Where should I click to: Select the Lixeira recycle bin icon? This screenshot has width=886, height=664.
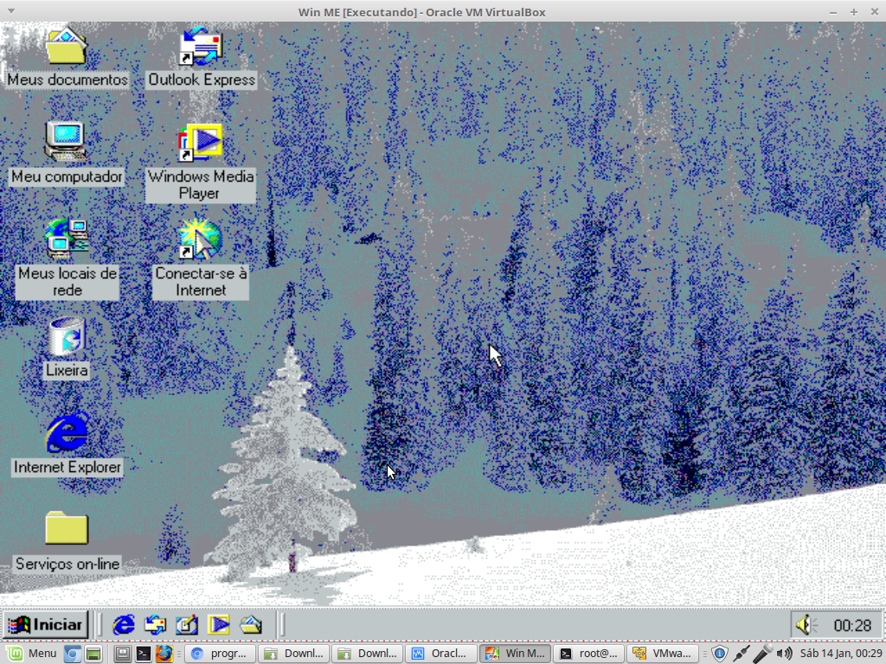click(67, 336)
